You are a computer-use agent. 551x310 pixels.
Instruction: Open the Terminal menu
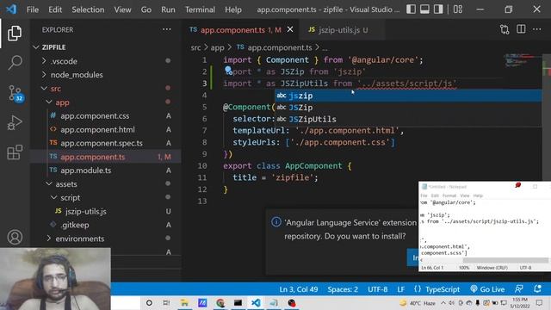click(x=200, y=9)
